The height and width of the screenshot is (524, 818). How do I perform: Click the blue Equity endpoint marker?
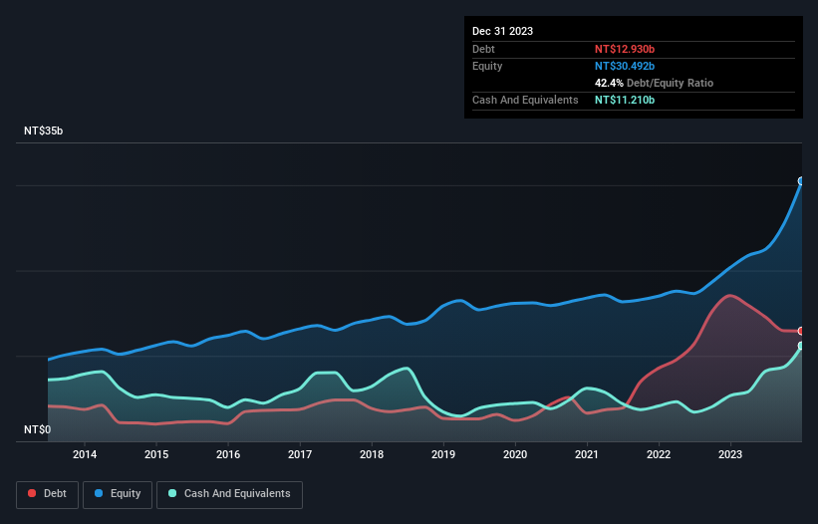801,181
